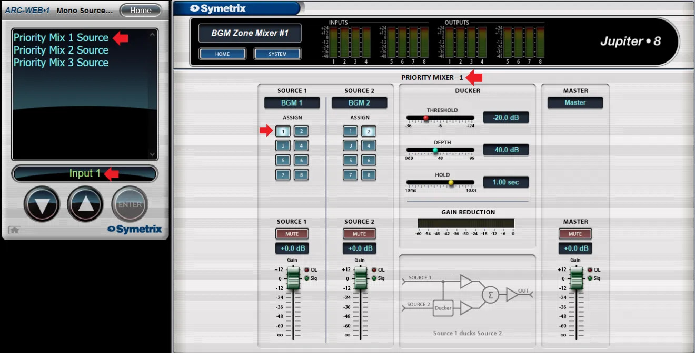Click the round ENTER button
The image size is (695, 353).
click(x=130, y=204)
